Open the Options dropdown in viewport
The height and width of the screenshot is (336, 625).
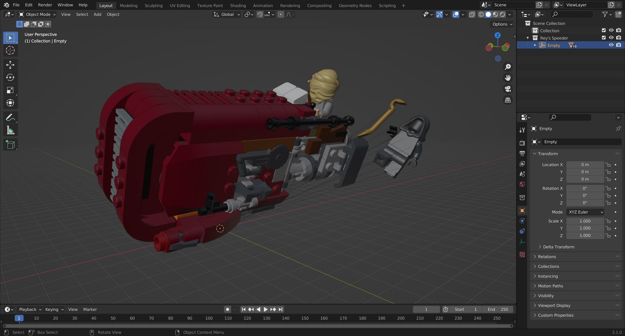tap(502, 24)
